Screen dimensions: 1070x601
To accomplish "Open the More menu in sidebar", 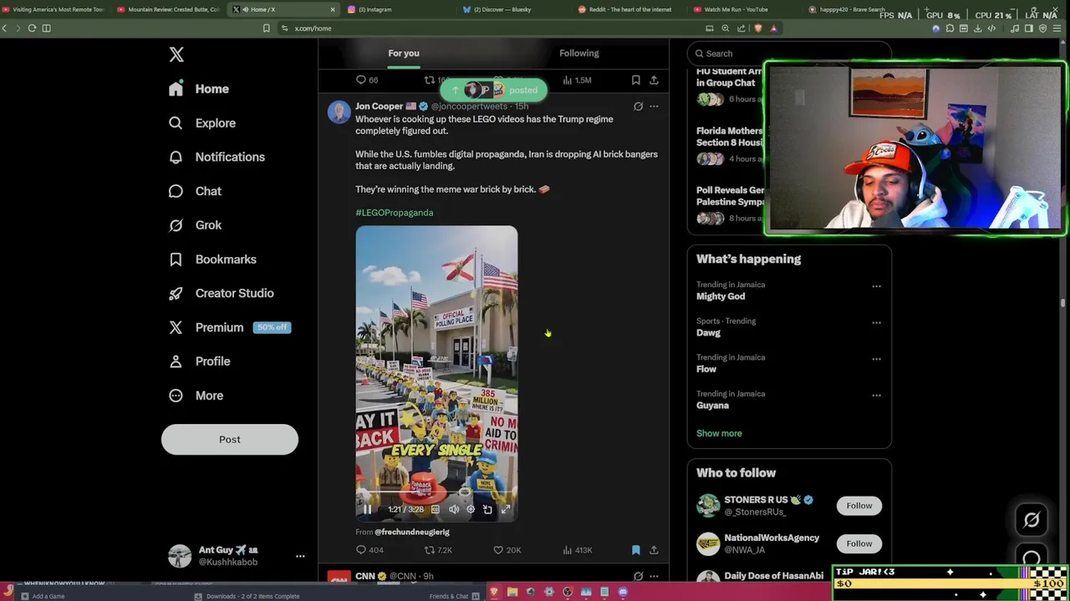I will [196, 396].
